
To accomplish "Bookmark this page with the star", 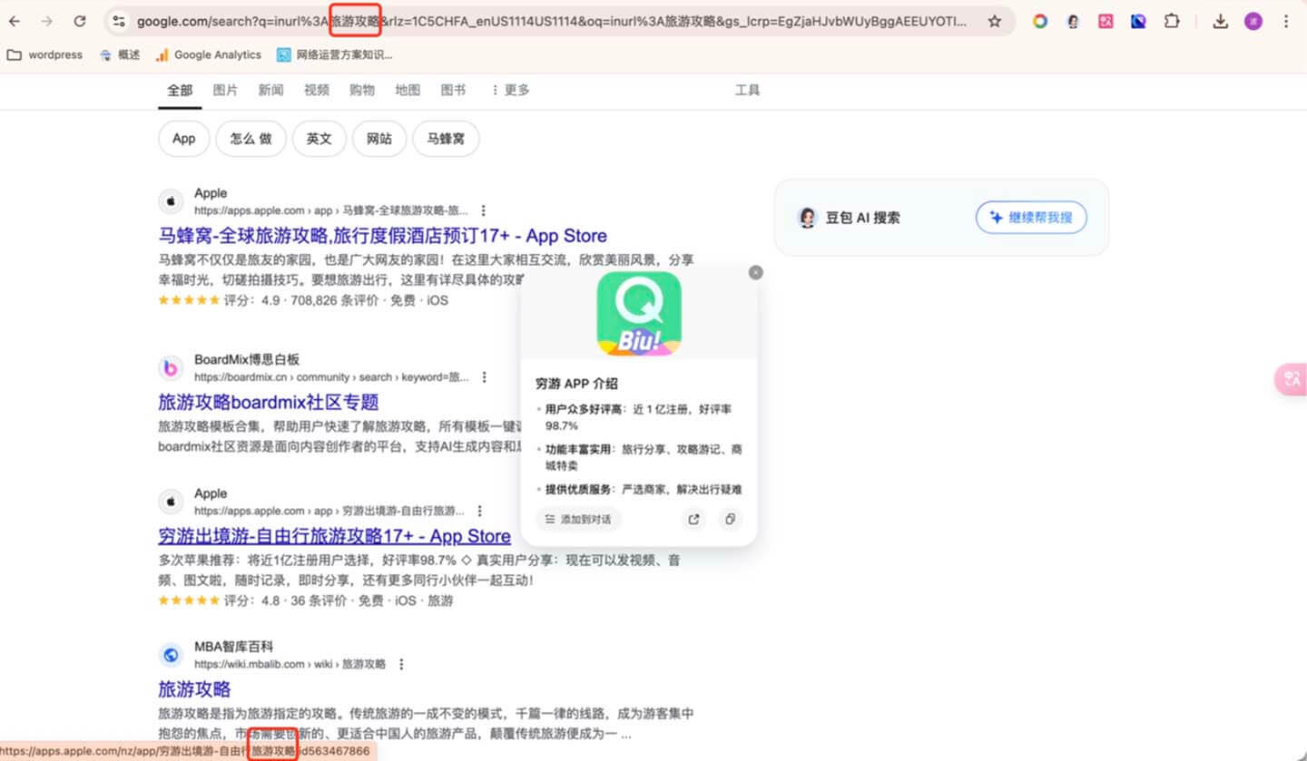I will click(x=995, y=21).
